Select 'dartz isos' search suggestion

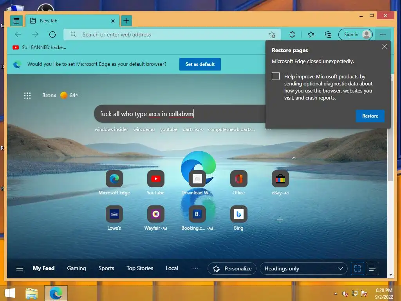tap(193, 129)
